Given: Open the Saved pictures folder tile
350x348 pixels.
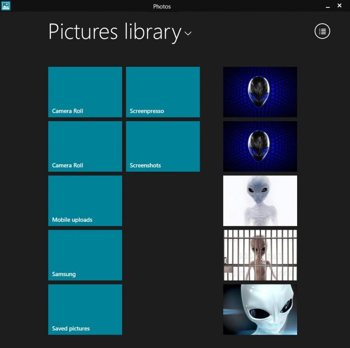Looking at the screenshot, I should (x=85, y=309).
